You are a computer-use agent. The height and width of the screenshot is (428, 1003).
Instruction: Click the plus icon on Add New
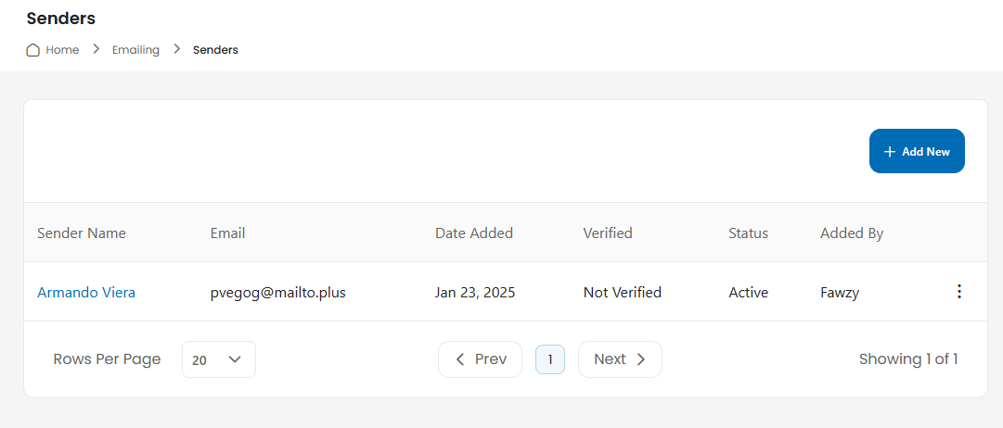click(889, 151)
